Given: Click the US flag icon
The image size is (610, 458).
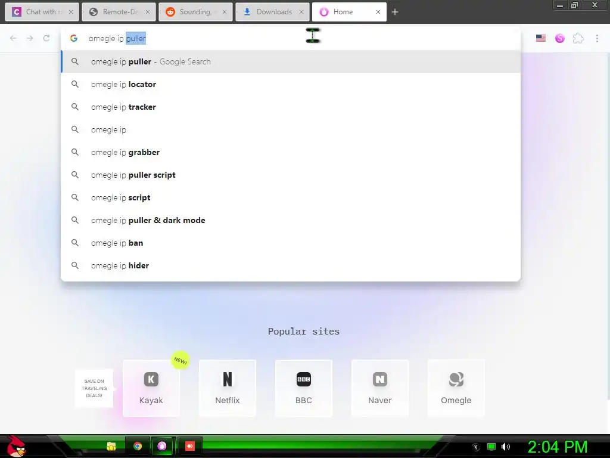Looking at the screenshot, I should 541,38.
